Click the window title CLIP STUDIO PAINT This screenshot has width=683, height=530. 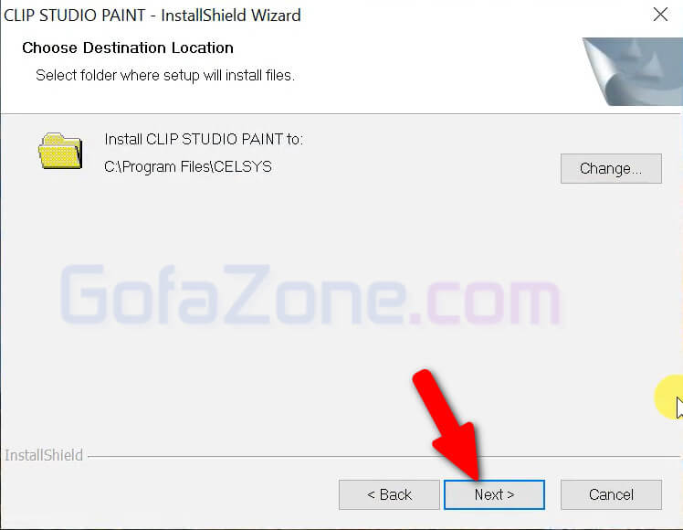point(75,16)
